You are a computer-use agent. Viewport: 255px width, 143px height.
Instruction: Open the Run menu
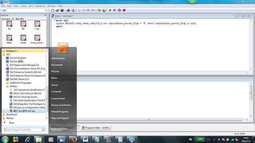click(x=31, y=6)
